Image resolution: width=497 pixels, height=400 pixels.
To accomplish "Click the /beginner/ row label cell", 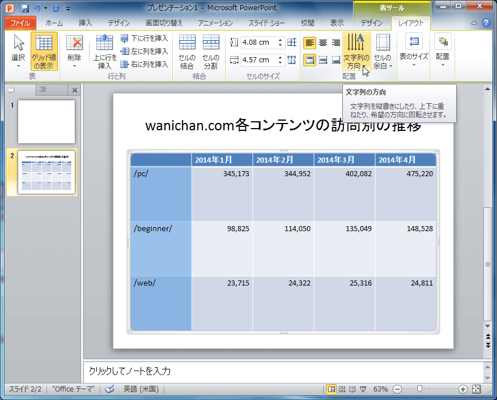I will [x=161, y=249].
